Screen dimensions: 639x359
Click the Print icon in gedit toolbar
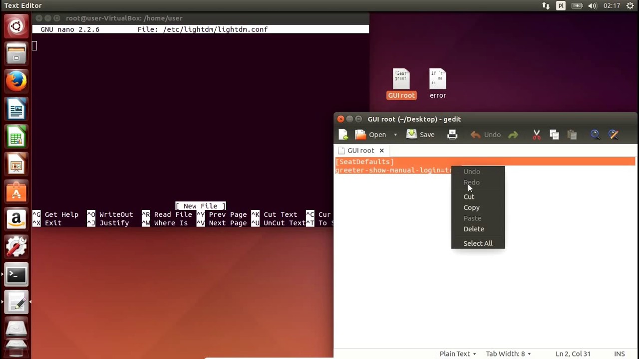[x=452, y=135]
